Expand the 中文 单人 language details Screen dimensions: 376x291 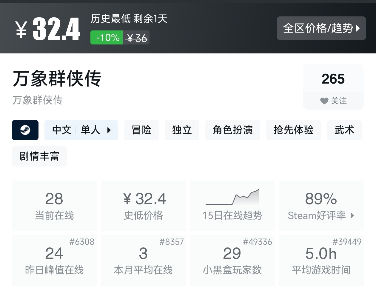click(x=81, y=130)
